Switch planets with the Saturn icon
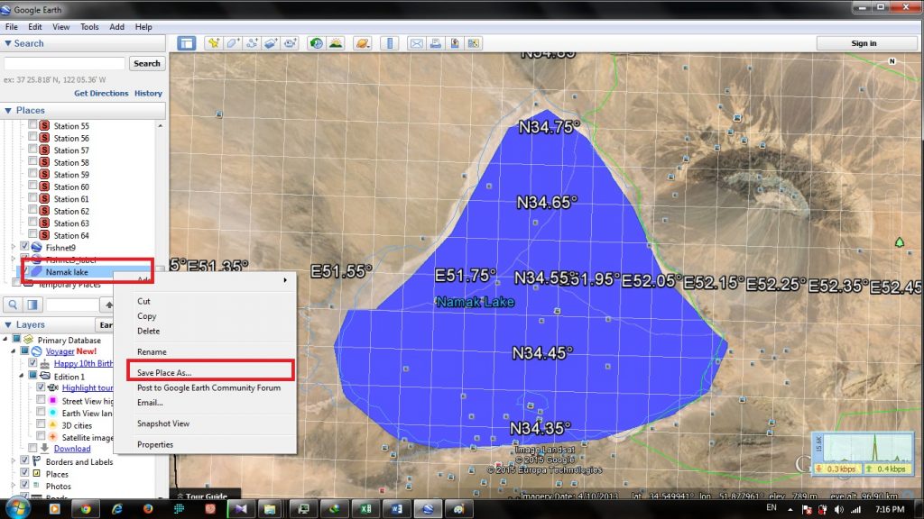 coord(363,42)
